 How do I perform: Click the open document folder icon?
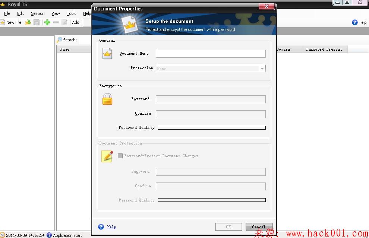pos(28,22)
